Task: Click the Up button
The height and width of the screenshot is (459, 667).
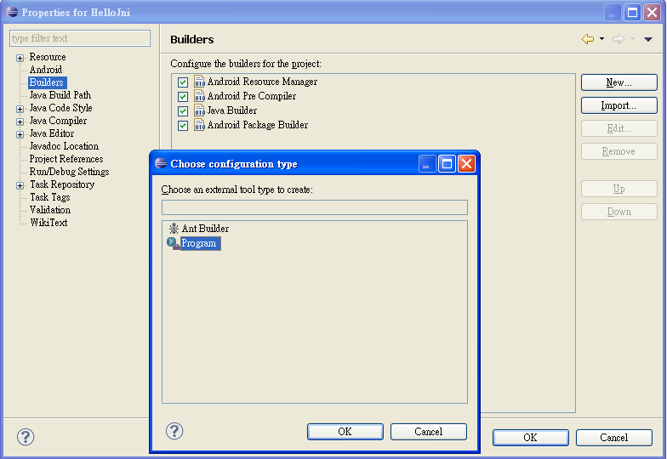Action: coord(619,189)
